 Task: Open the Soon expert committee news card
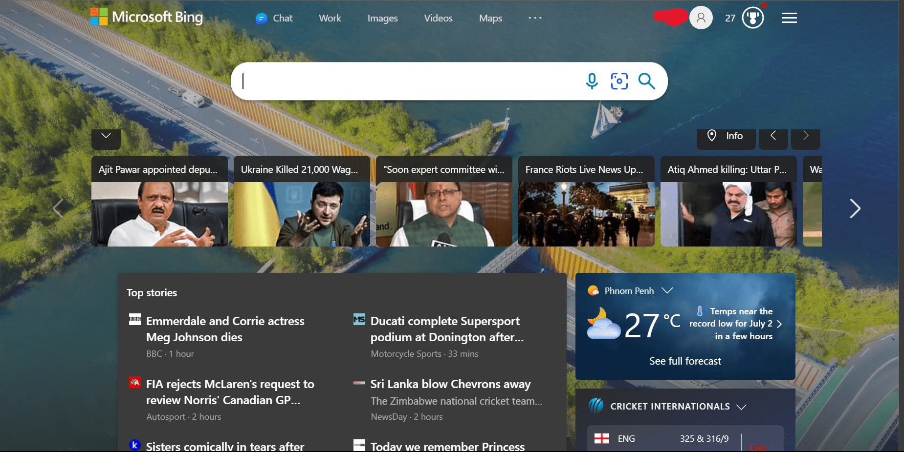pyautogui.click(x=444, y=201)
